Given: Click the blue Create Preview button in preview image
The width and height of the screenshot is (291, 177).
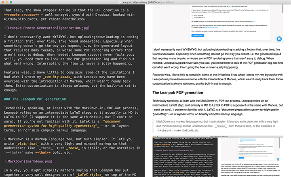Looking at the screenshot, I should (198, 35).
